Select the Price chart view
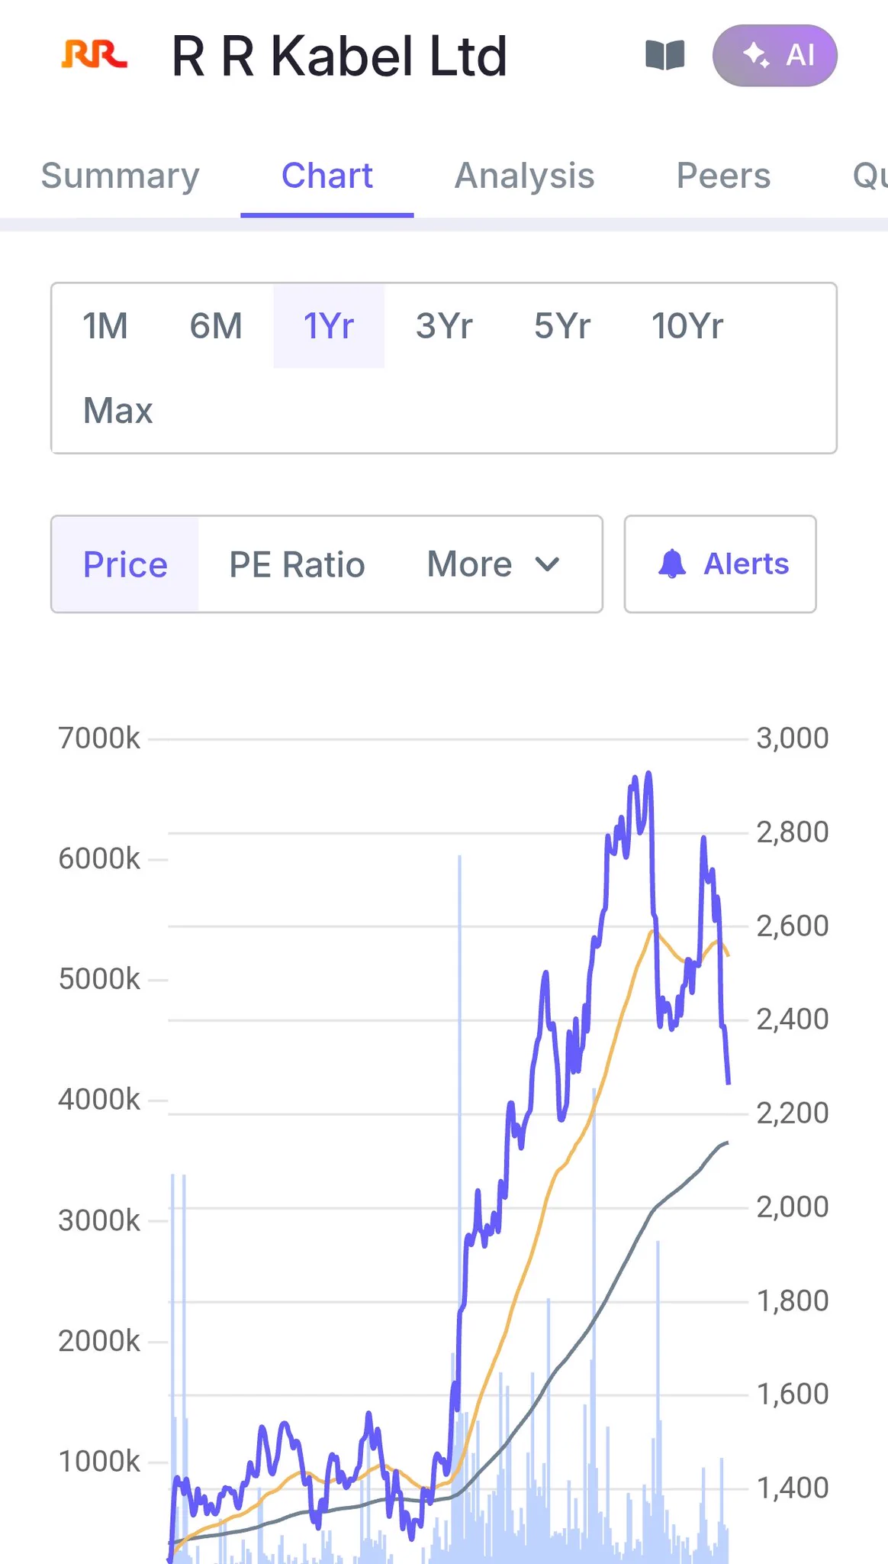This screenshot has height=1564, width=888. (125, 564)
